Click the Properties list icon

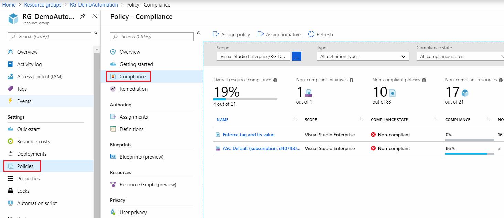[11, 179]
